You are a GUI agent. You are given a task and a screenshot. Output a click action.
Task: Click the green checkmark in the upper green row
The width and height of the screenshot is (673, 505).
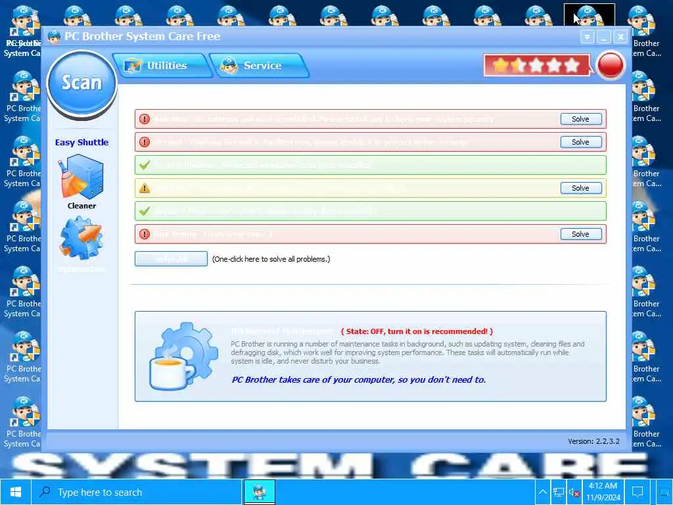click(x=145, y=165)
